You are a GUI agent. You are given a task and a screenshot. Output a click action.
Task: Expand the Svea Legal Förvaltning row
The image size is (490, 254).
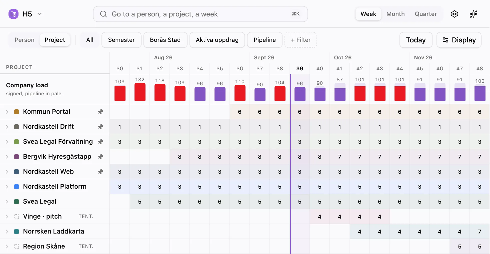[7, 141]
